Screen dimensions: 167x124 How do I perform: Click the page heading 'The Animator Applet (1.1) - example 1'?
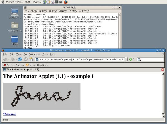(49, 76)
